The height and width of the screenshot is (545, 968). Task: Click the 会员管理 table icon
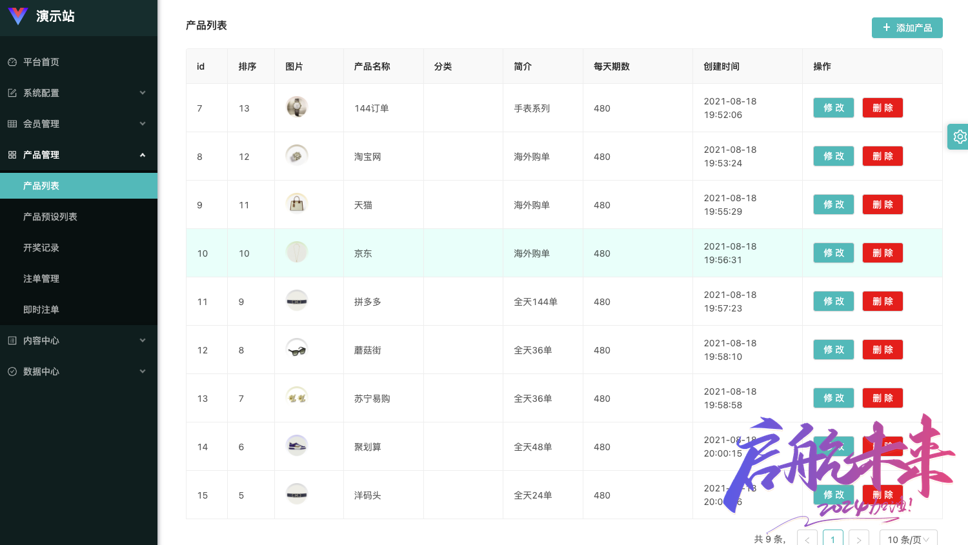click(x=12, y=124)
